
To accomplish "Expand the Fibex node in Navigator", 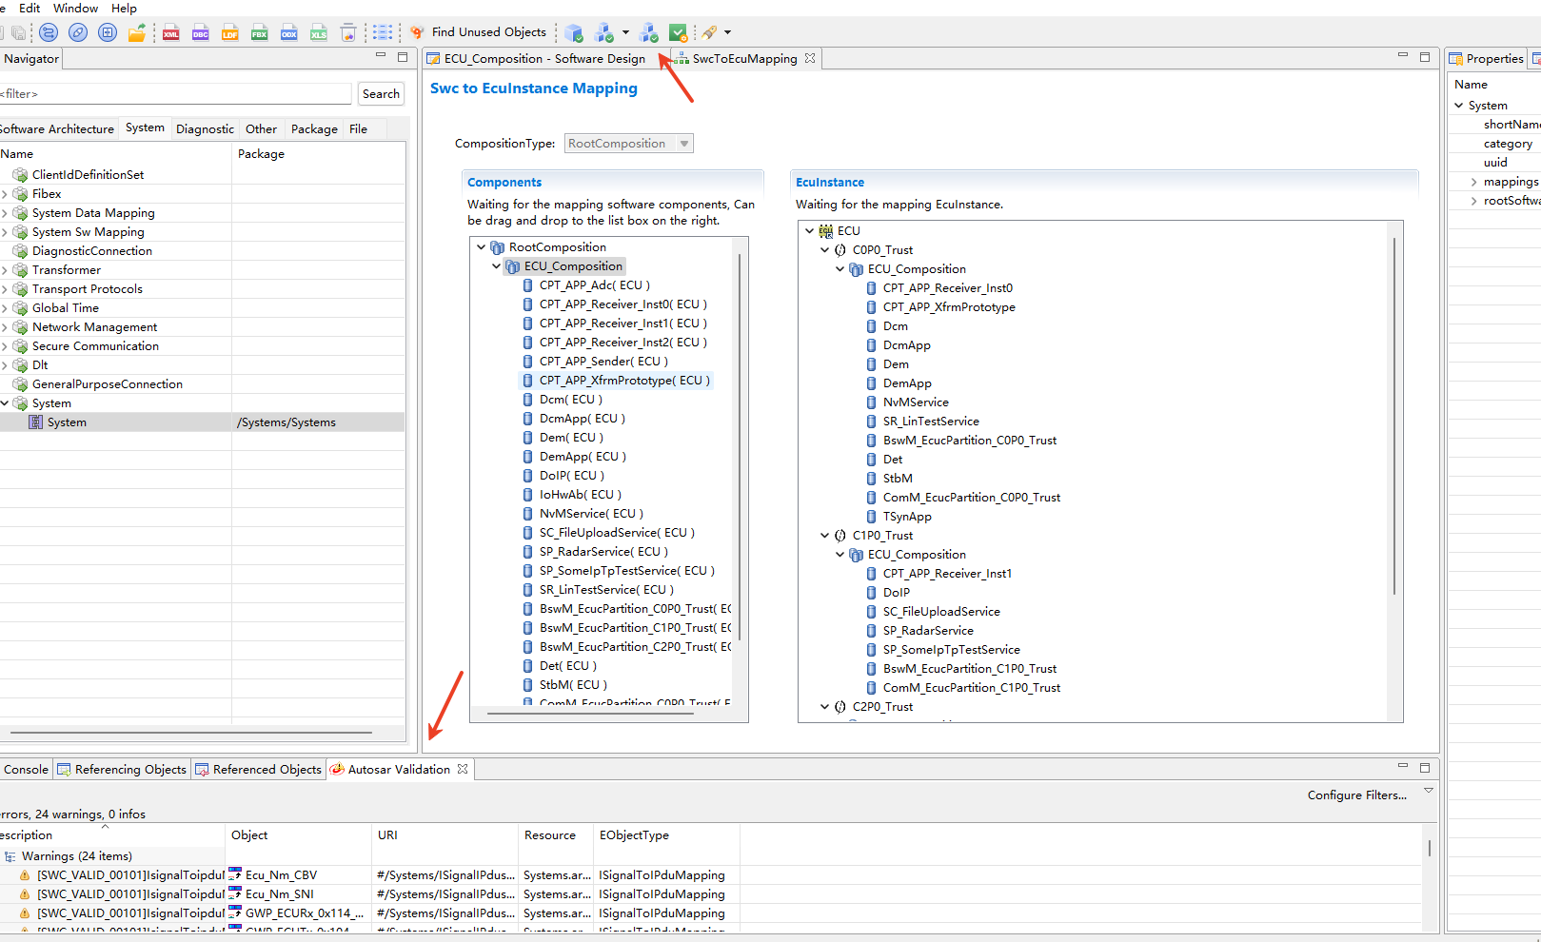I will (x=5, y=194).
